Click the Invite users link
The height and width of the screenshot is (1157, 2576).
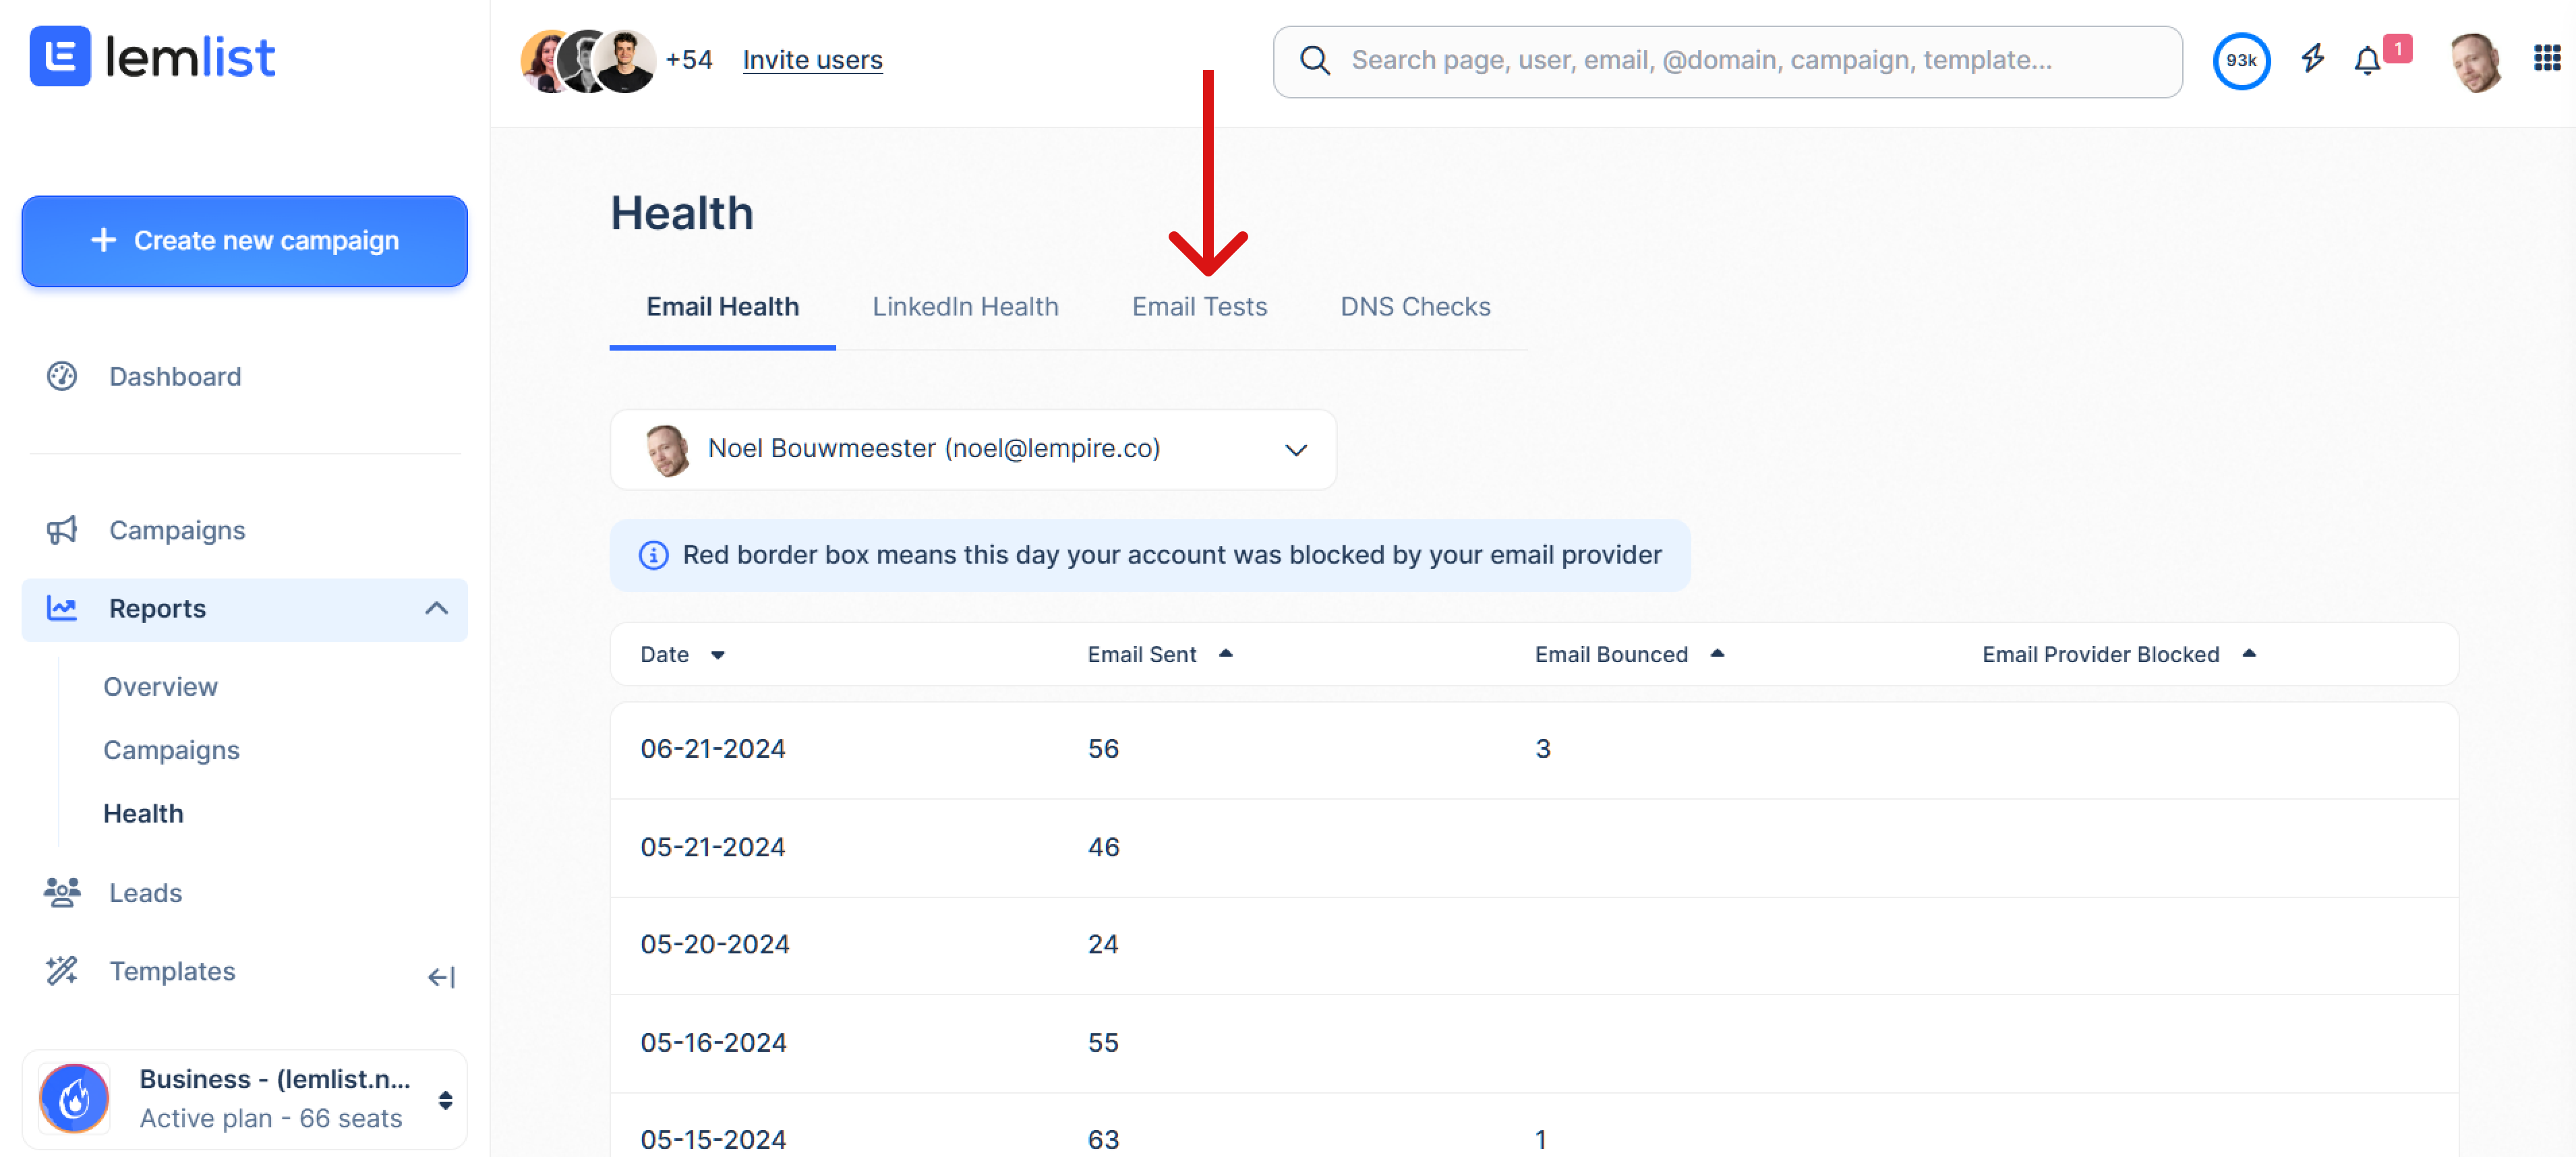point(811,60)
